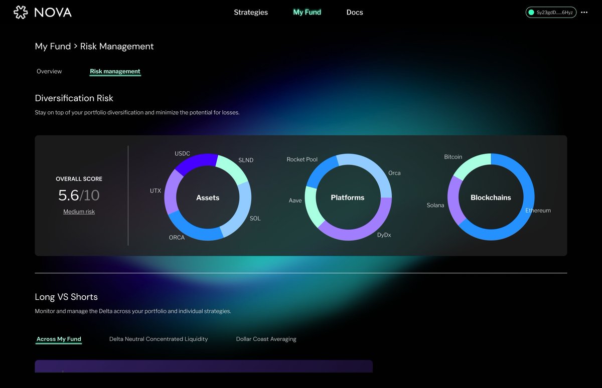Click the OVERALL SCORE heading
The image size is (602, 388).
(x=79, y=179)
